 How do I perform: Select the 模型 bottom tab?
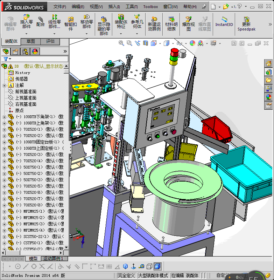pyautogui.click(x=33, y=258)
